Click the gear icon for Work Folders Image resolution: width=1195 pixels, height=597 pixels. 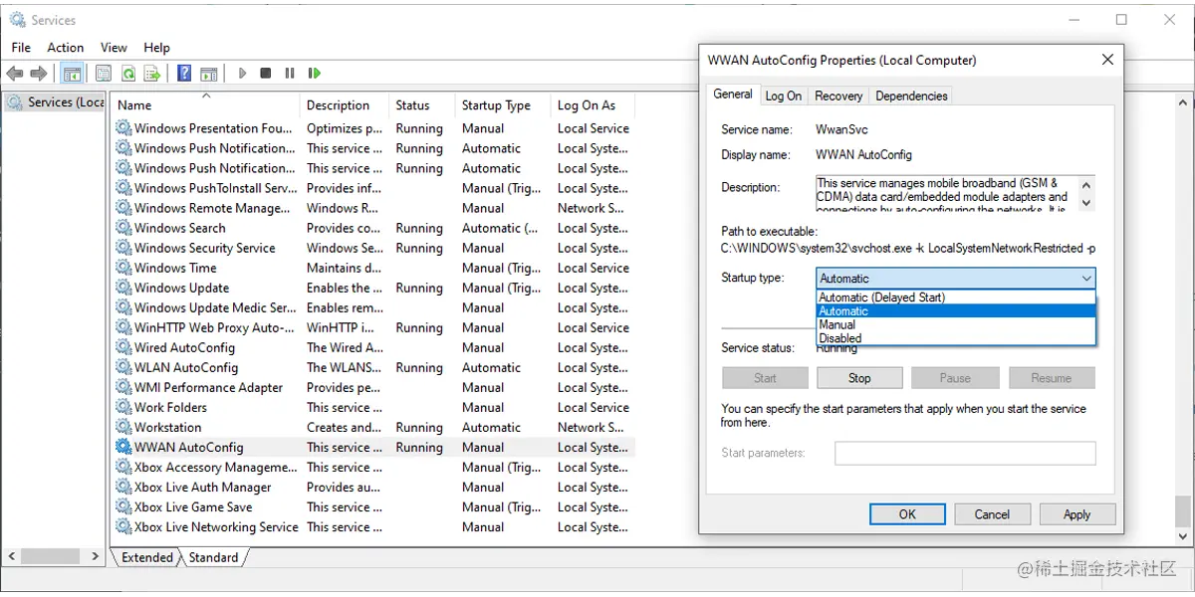123,407
